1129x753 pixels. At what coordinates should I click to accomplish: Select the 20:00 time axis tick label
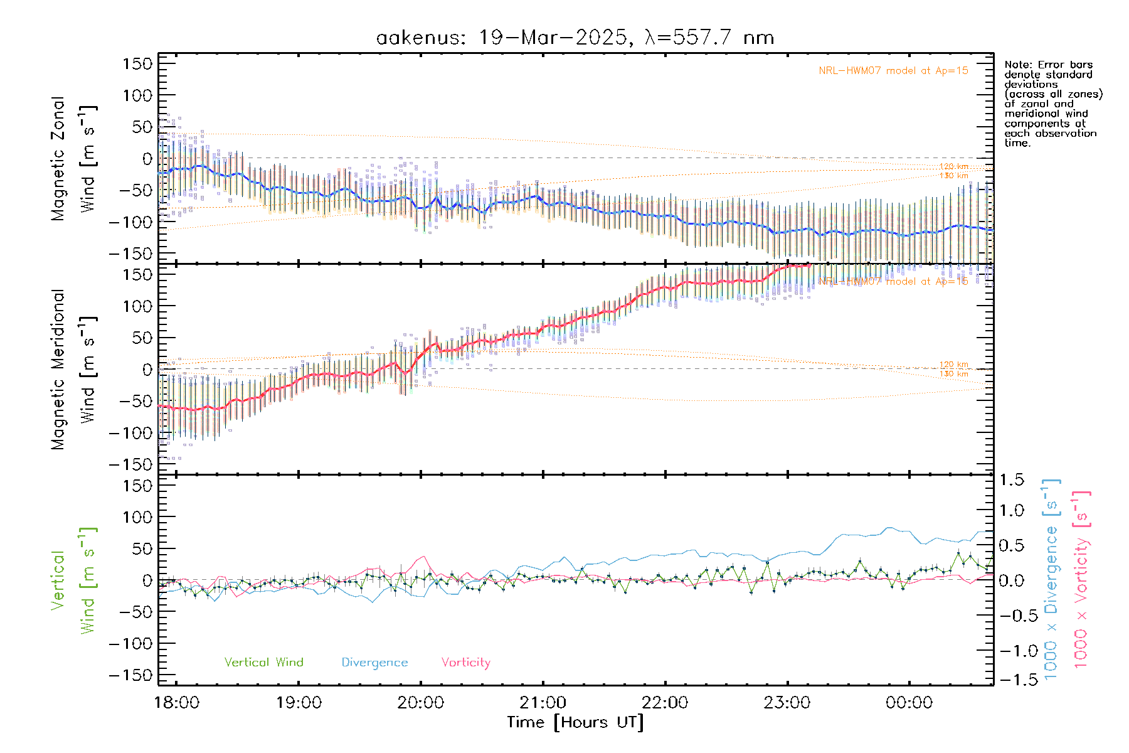point(420,703)
